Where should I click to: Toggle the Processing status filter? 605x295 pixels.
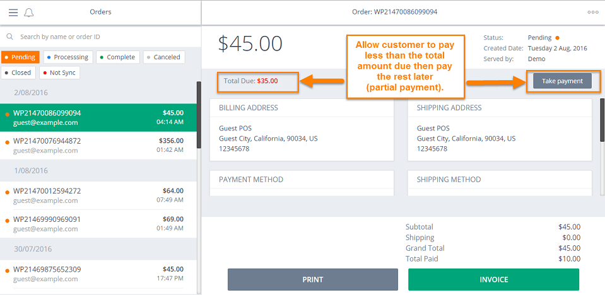pyautogui.click(x=67, y=57)
